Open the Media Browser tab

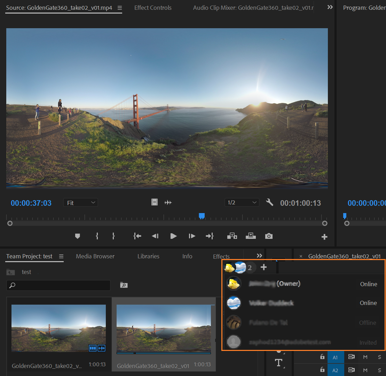coord(95,256)
